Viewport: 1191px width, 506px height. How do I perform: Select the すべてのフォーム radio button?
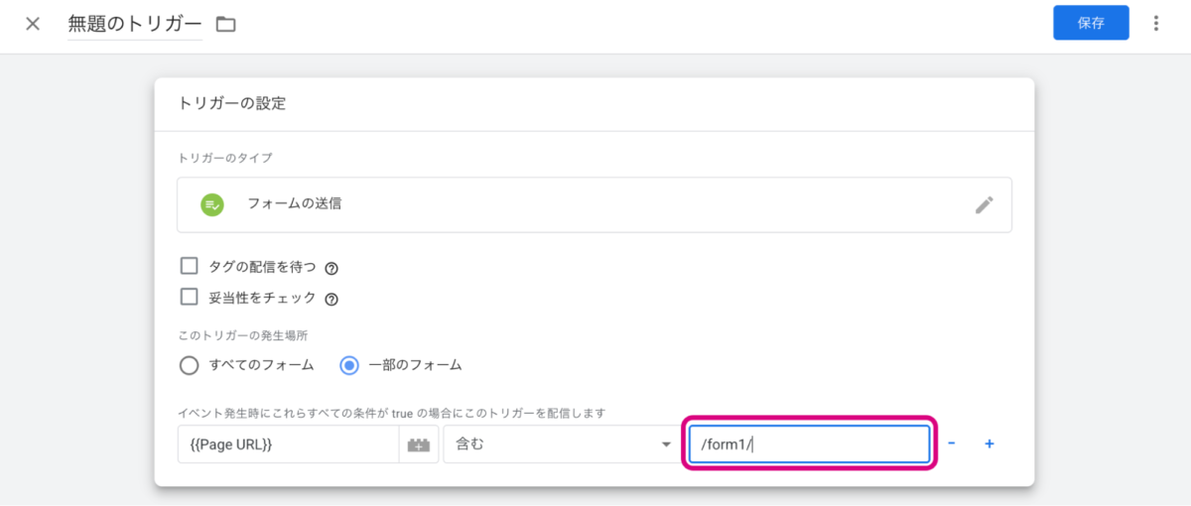click(190, 365)
